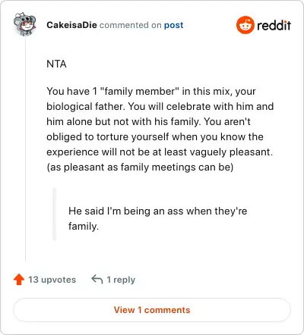Click the "commented on" label
This screenshot has height=335, width=304.
(131, 25)
